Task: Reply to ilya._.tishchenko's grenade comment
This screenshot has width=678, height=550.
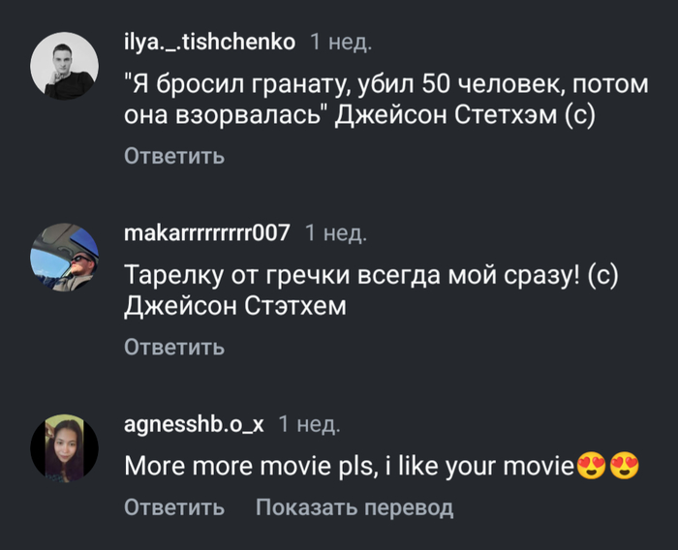Action: [174, 156]
